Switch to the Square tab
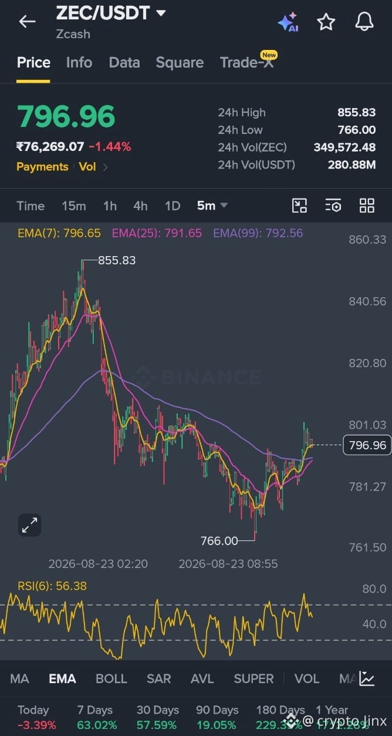 (x=180, y=62)
